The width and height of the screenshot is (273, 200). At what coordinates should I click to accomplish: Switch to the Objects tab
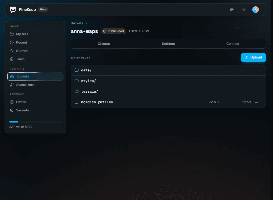pyautogui.click(x=104, y=44)
